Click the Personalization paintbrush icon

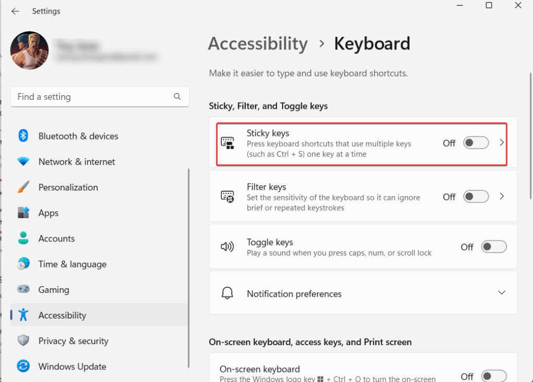pyautogui.click(x=23, y=187)
